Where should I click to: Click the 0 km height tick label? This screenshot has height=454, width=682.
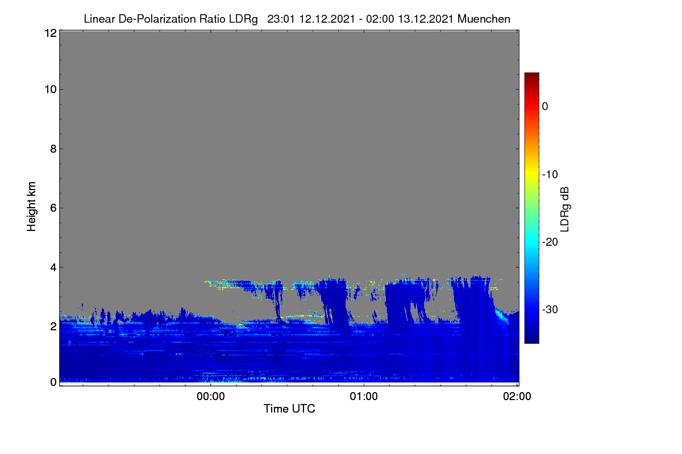click(x=53, y=382)
